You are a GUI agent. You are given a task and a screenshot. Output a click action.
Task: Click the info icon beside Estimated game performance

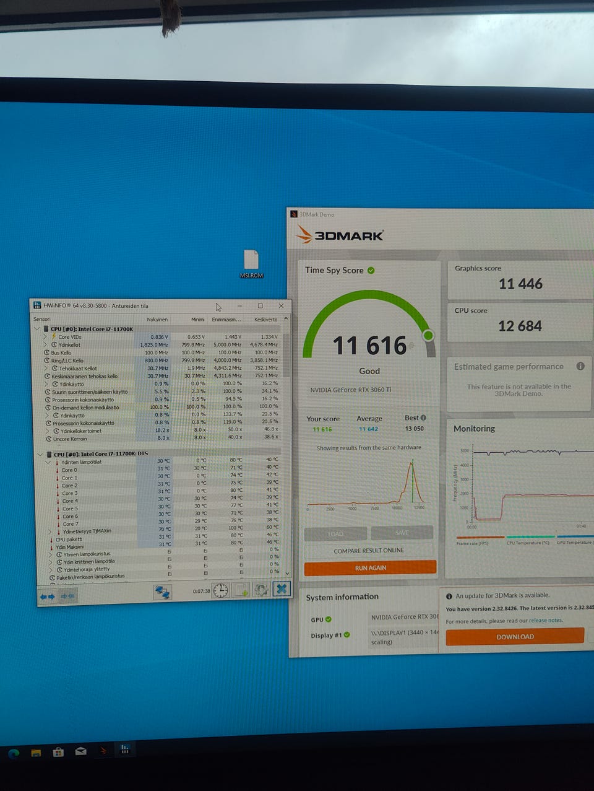580,366
